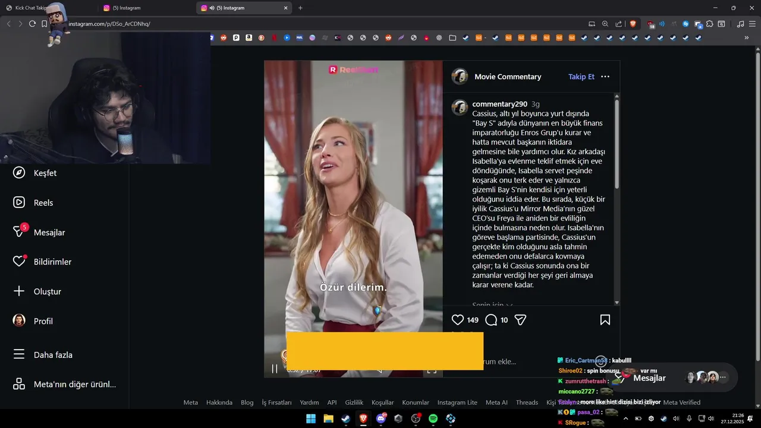The width and height of the screenshot is (761, 428).
Task: Open Meta'nın diğer ürünleri
Action: pos(64,384)
